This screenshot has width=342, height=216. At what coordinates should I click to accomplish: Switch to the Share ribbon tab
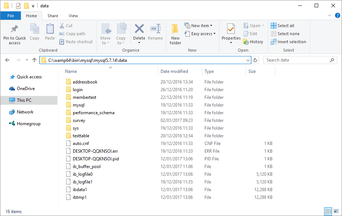pos(53,16)
